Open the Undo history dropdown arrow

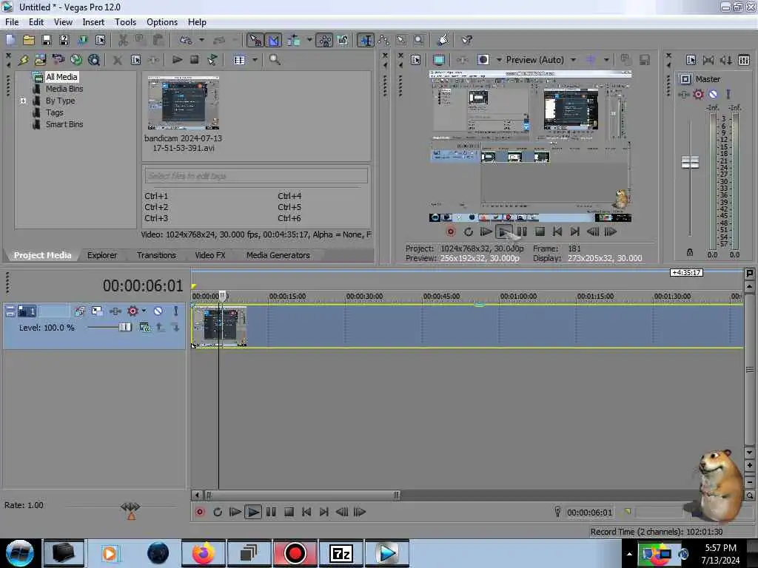pyautogui.click(x=201, y=40)
